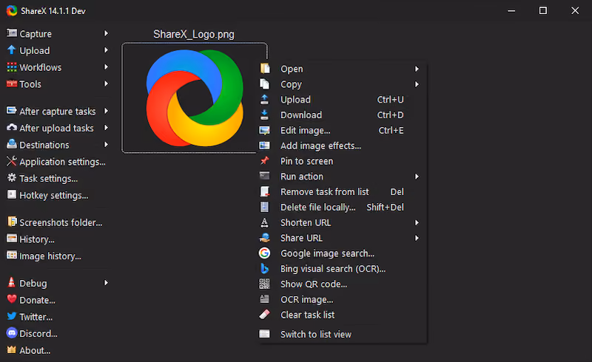Click the Hotkey settings icon
Screen dimensions: 592x362
point(12,194)
